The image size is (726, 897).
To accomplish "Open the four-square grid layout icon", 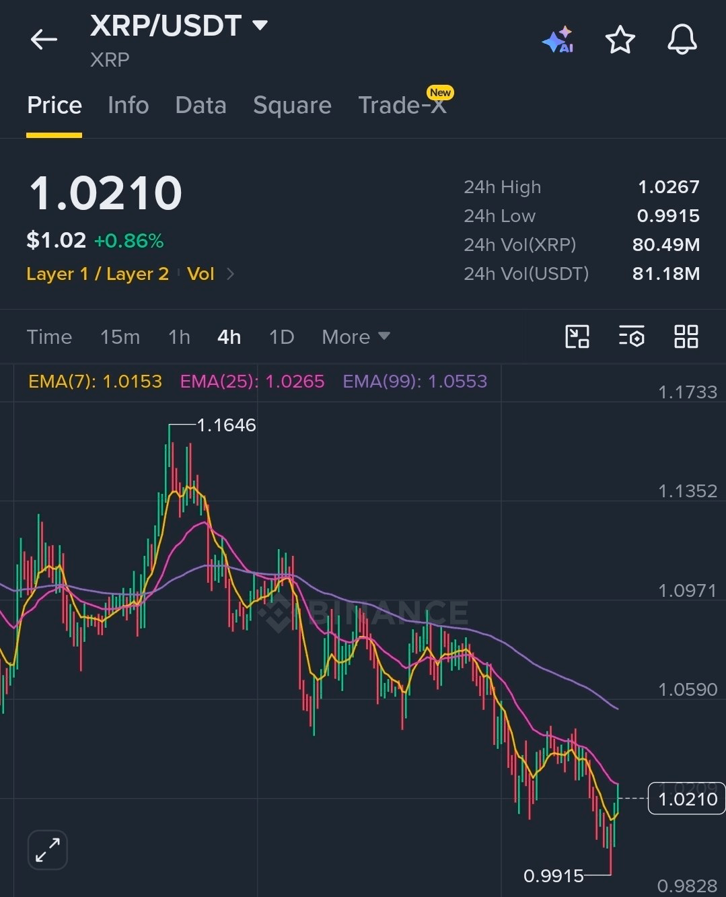I will (686, 336).
